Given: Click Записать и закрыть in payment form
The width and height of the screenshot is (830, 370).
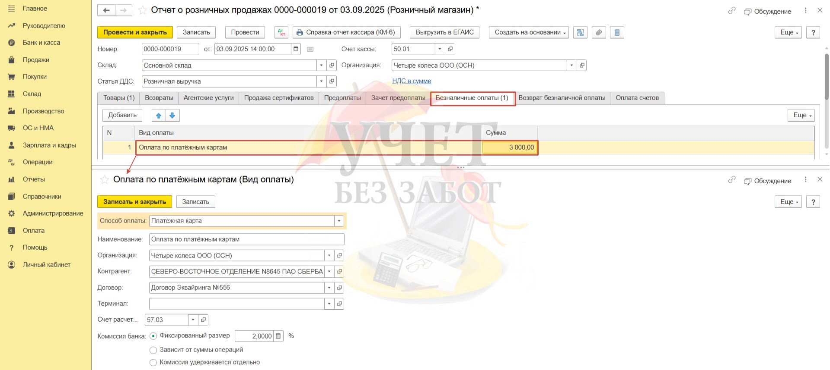Looking at the screenshot, I should click(x=134, y=202).
